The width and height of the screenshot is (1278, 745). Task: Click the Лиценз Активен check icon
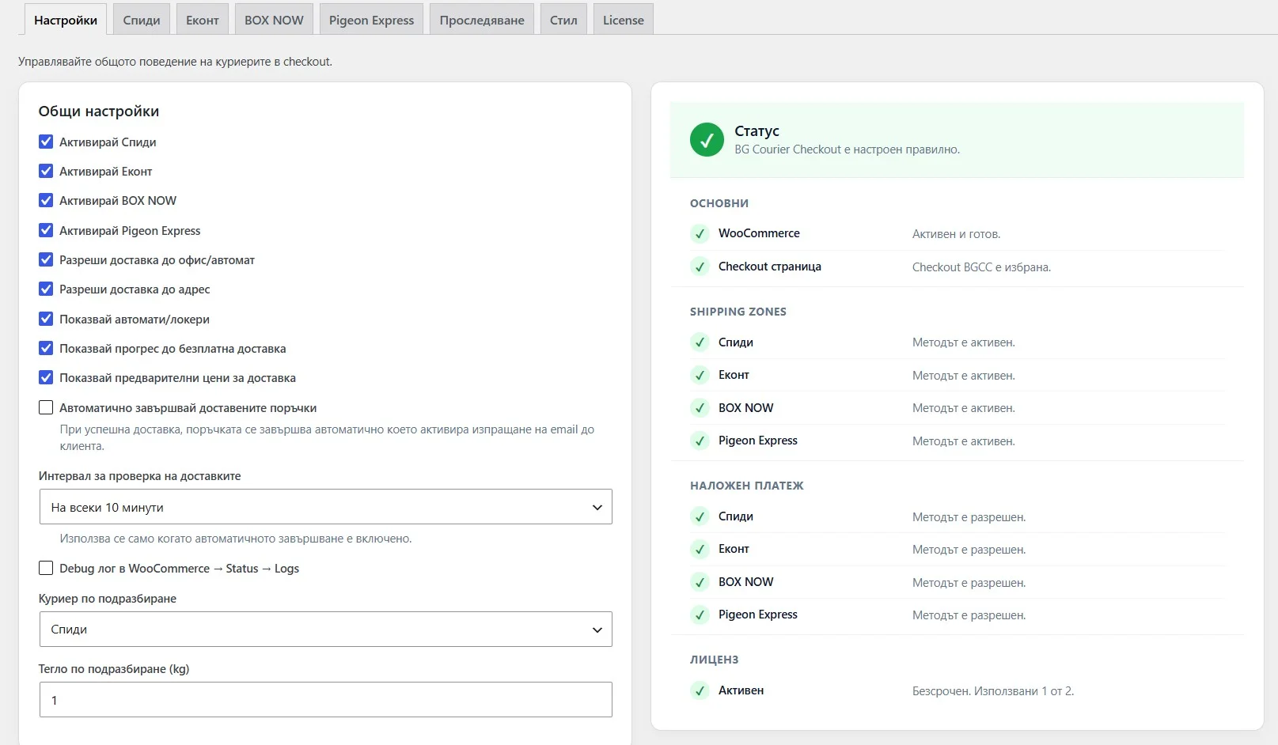coord(700,690)
